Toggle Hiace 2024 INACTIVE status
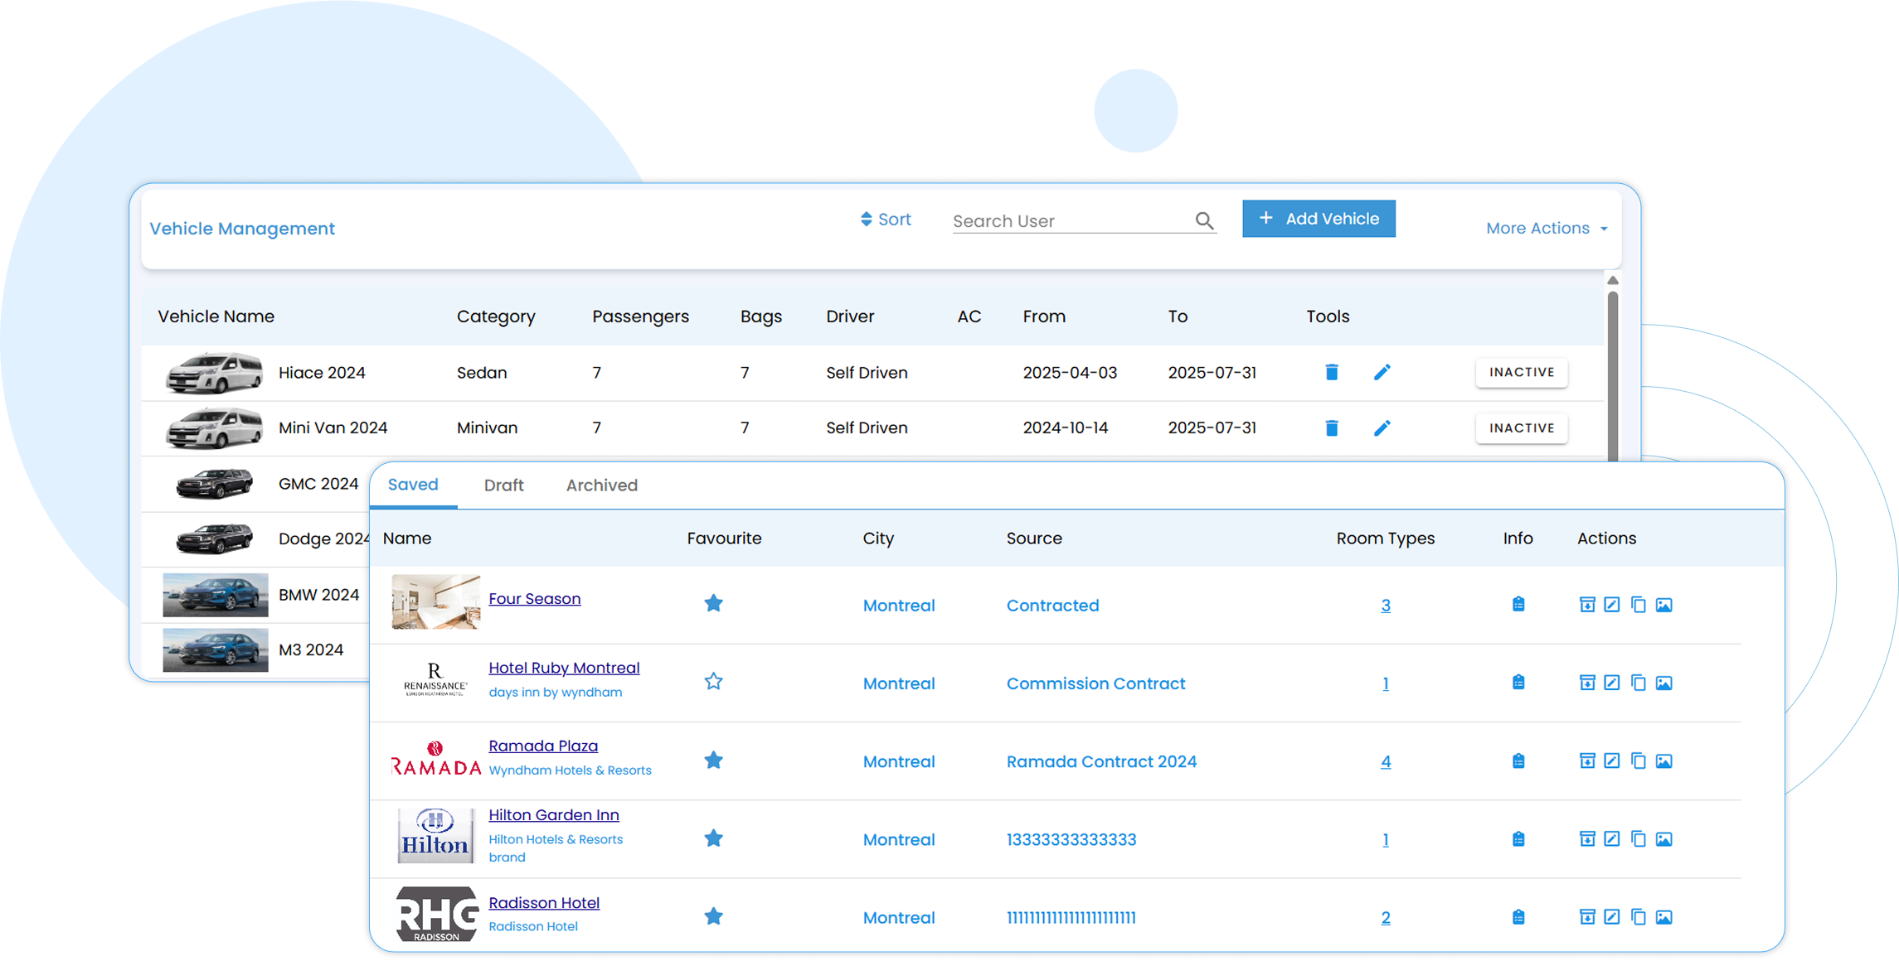The width and height of the screenshot is (1899, 961). pyautogui.click(x=1521, y=372)
